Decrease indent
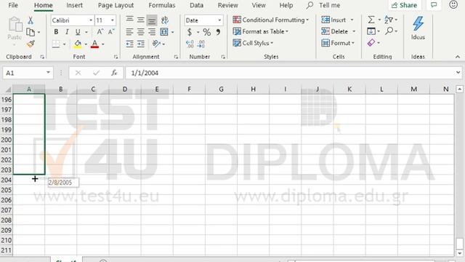 (129, 44)
